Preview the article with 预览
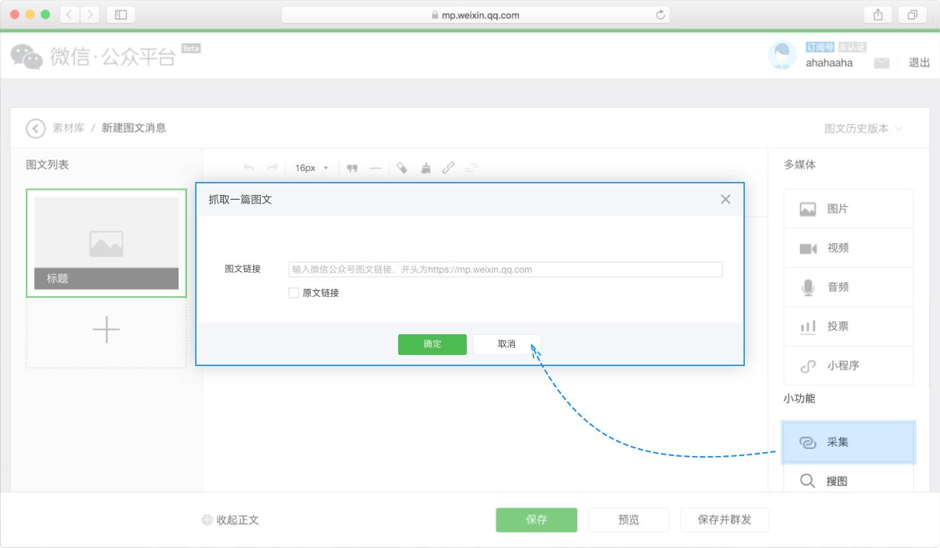Screen dimensions: 940x548 click(x=628, y=519)
